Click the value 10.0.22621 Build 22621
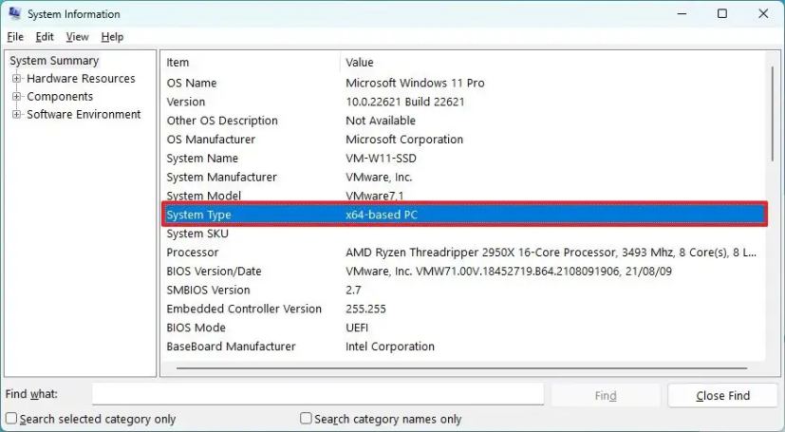The height and width of the screenshot is (432, 785). (x=405, y=102)
